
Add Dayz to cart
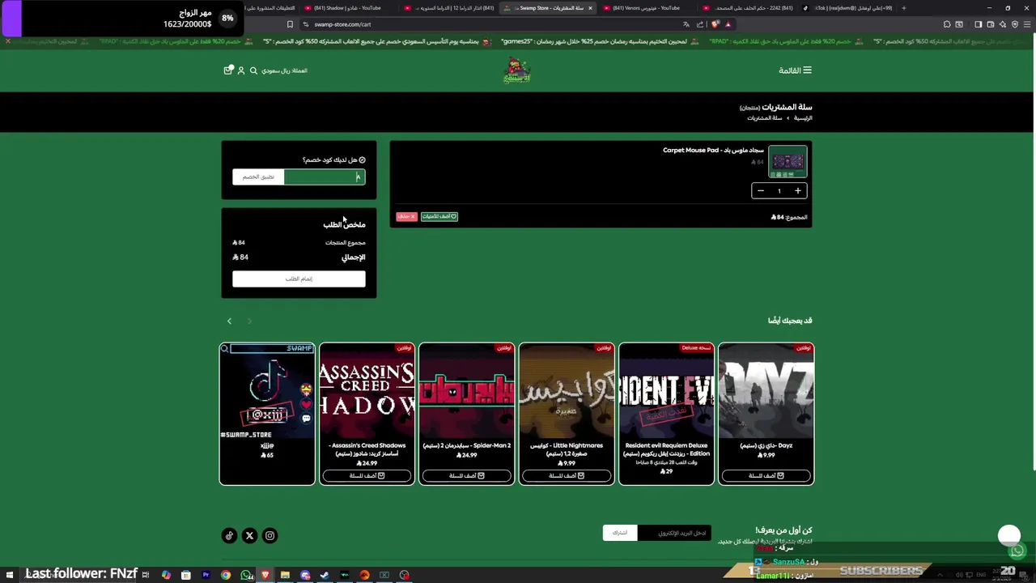tap(766, 475)
